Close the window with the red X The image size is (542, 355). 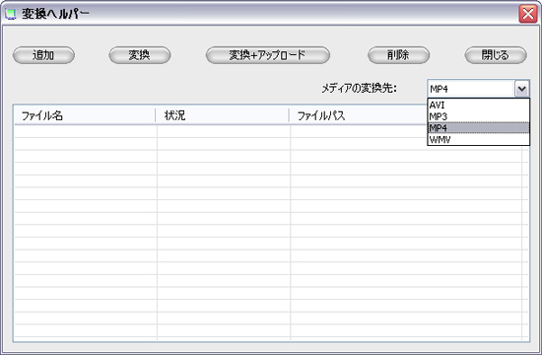528,14
